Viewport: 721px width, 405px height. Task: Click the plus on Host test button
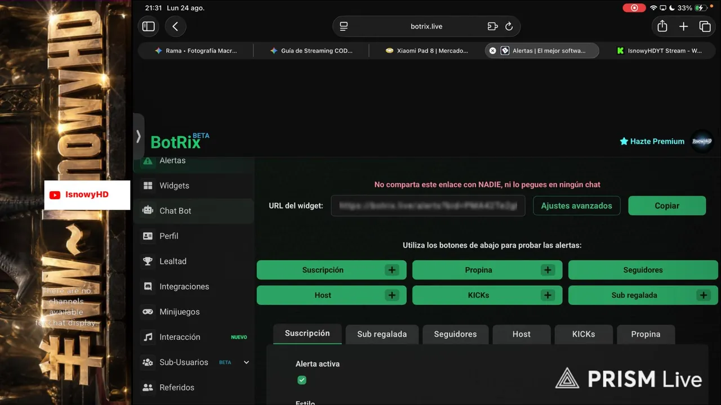(x=392, y=295)
